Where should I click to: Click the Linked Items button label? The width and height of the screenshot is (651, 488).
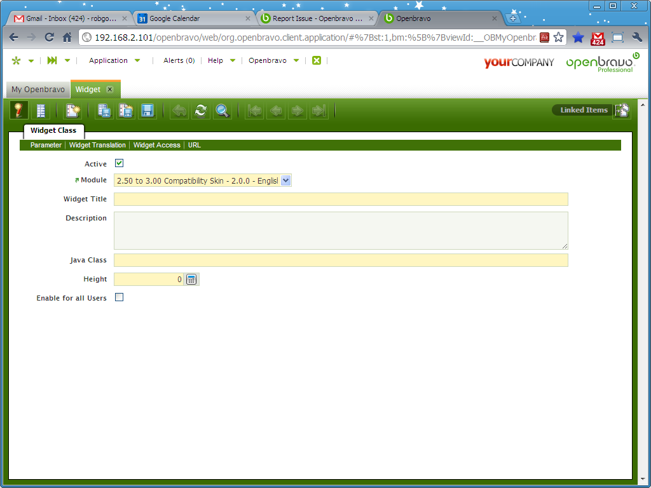click(584, 110)
